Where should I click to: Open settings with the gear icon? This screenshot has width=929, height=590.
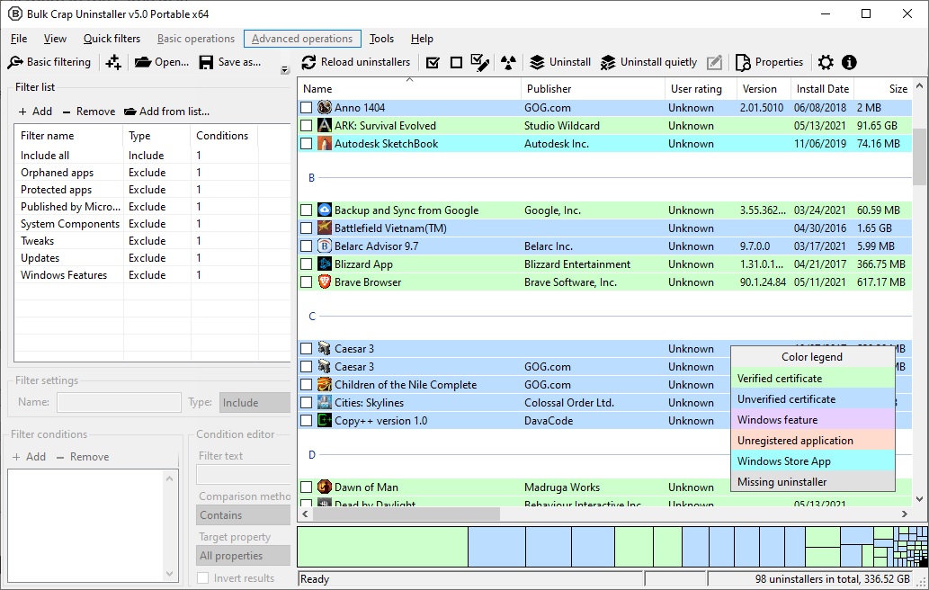click(x=826, y=62)
